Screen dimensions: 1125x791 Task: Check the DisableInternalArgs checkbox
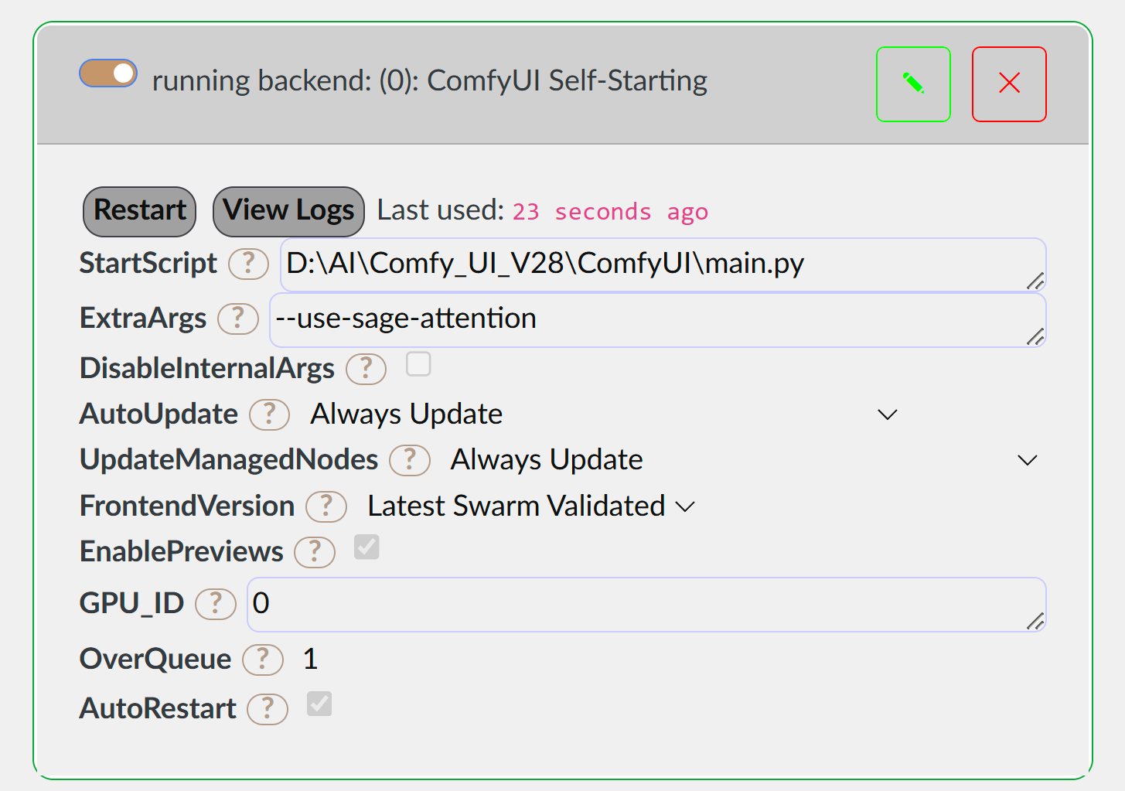click(x=418, y=364)
